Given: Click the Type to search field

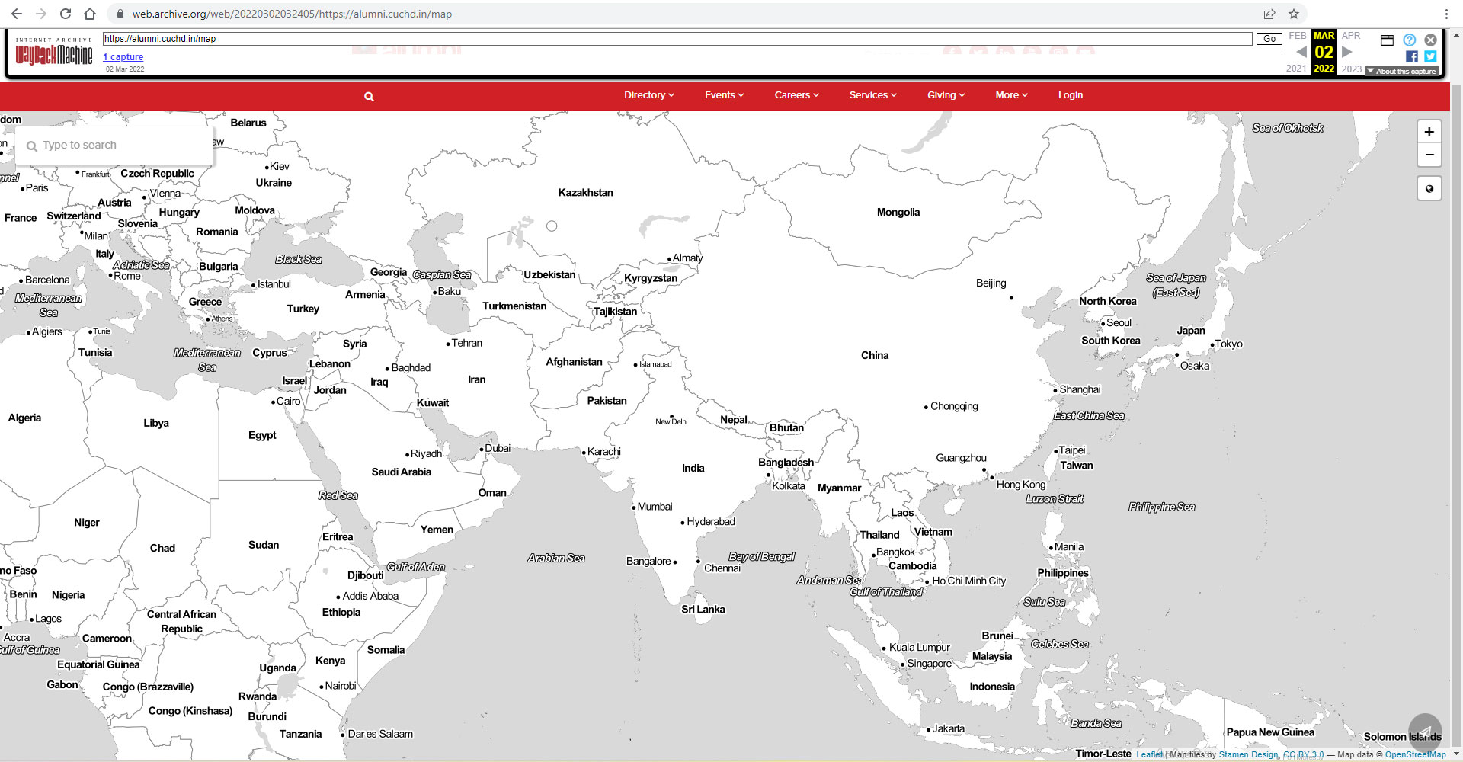Looking at the screenshot, I should click(114, 145).
